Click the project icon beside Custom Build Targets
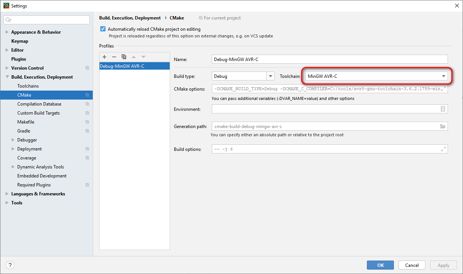463x274 pixels. tap(87, 113)
